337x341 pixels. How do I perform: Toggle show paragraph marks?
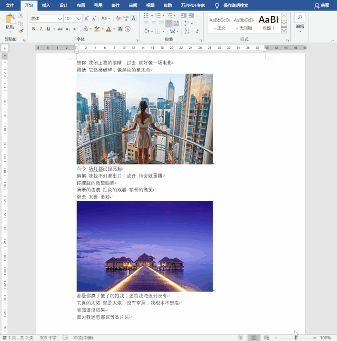tap(197, 31)
